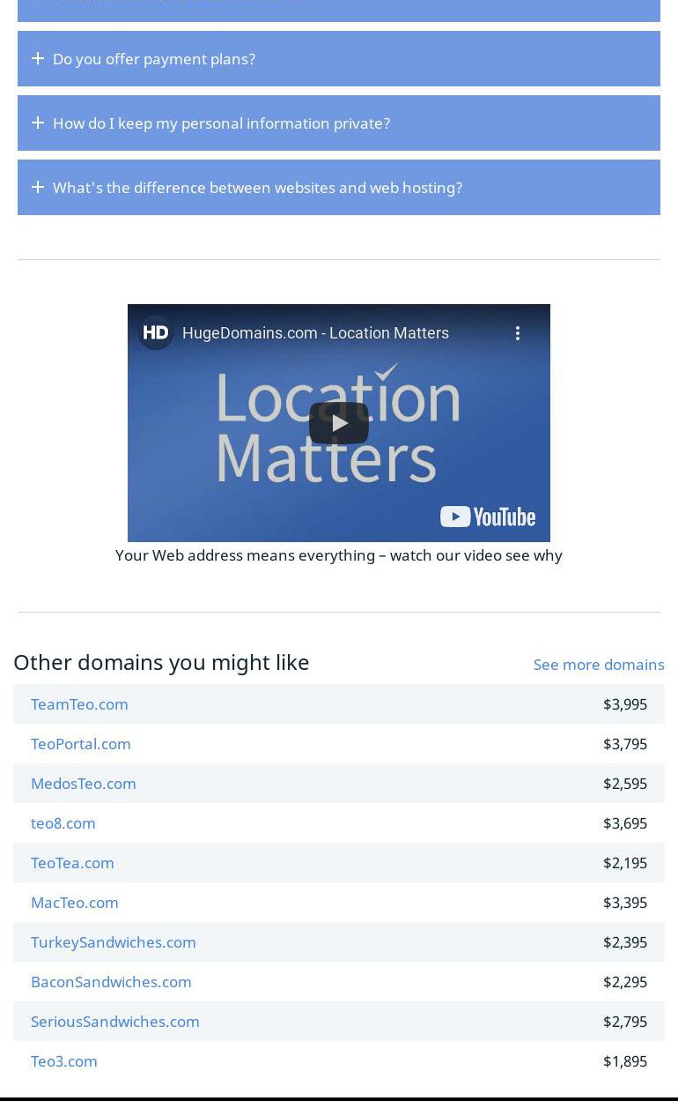678x1101 pixels.
Task: Expand the personal information privacy question
Action: [221, 123]
